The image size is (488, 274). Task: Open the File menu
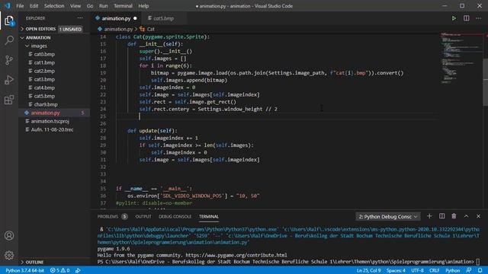point(20,5)
